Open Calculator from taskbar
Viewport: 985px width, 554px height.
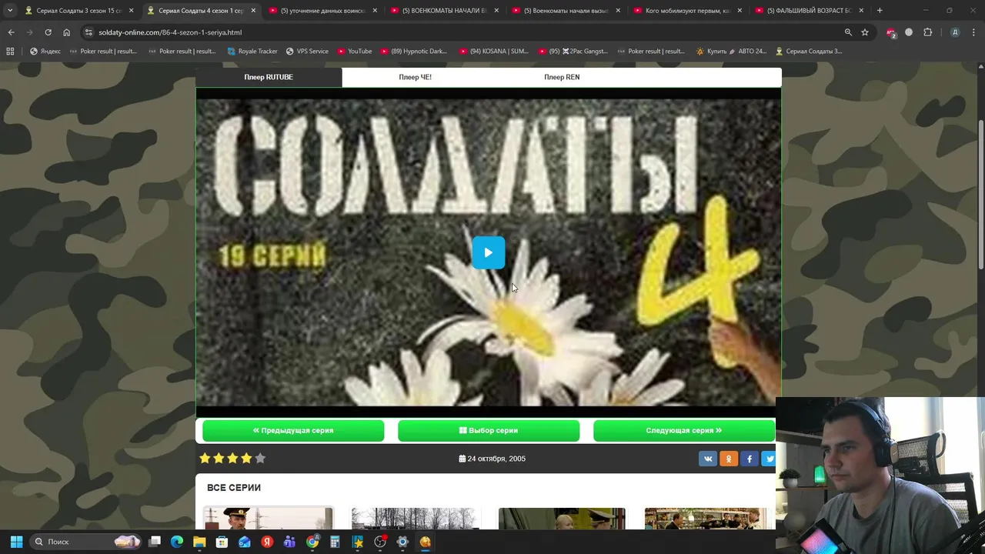pos(335,542)
